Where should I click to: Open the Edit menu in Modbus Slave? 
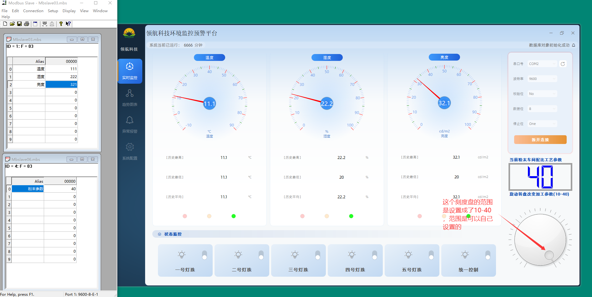[15, 11]
